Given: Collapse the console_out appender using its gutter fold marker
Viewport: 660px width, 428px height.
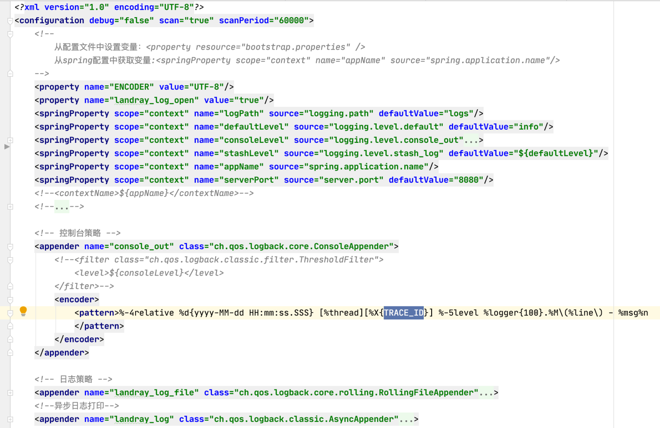Looking at the screenshot, I should tap(10, 247).
